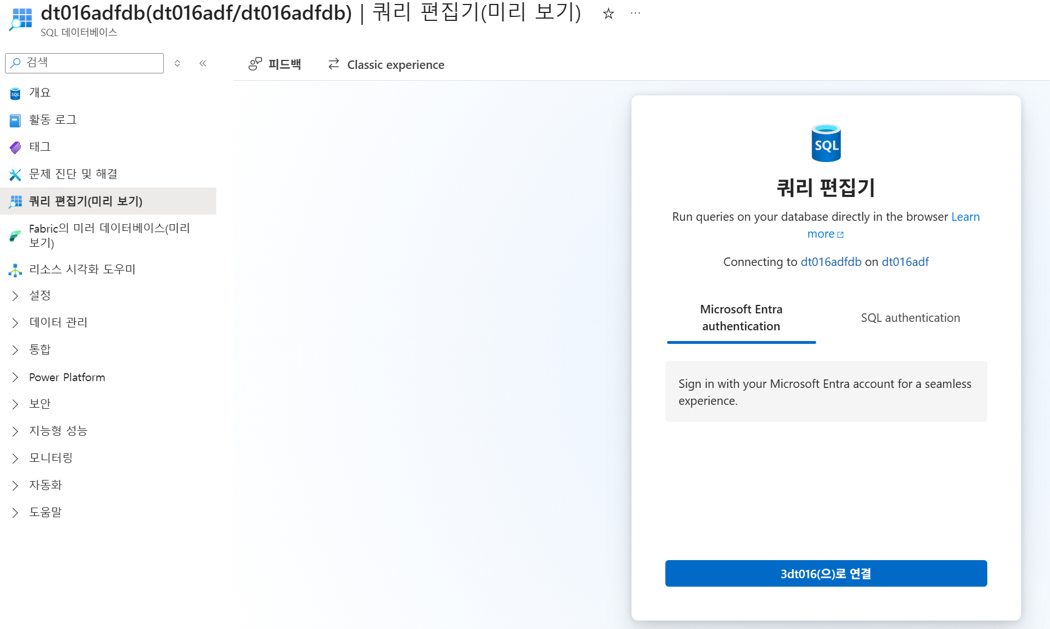Screen dimensions: 1050x629
Task: Open the more options ellipsis in header
Action: click(635, 14)
